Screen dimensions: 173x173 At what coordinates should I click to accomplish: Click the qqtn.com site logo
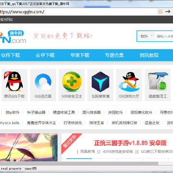pos(13,37)
